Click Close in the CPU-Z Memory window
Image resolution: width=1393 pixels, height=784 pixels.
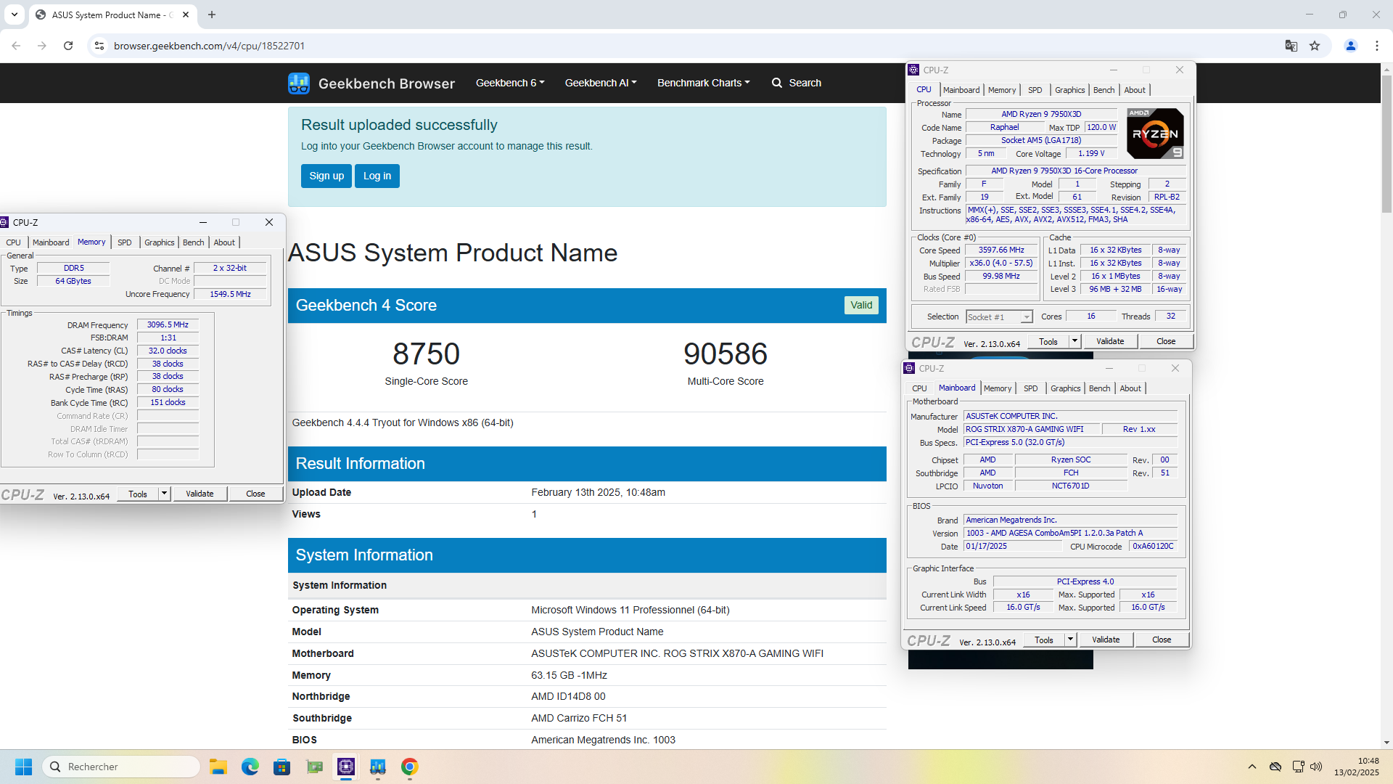coord(255,494)
